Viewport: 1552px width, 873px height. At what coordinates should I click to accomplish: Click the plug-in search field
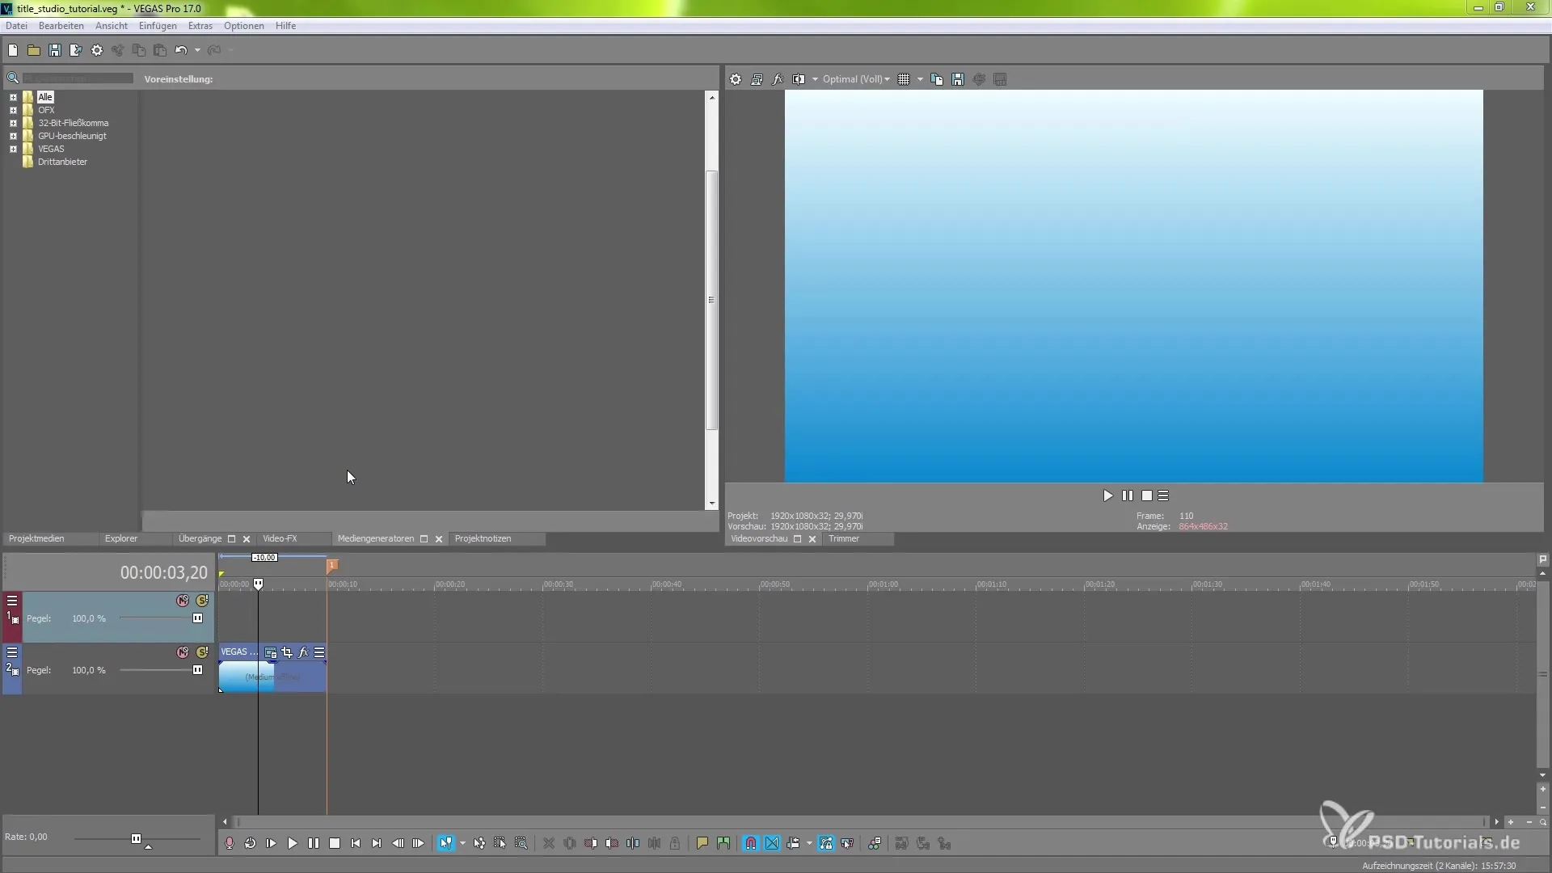pyautogui.click(x=78, y=78)
